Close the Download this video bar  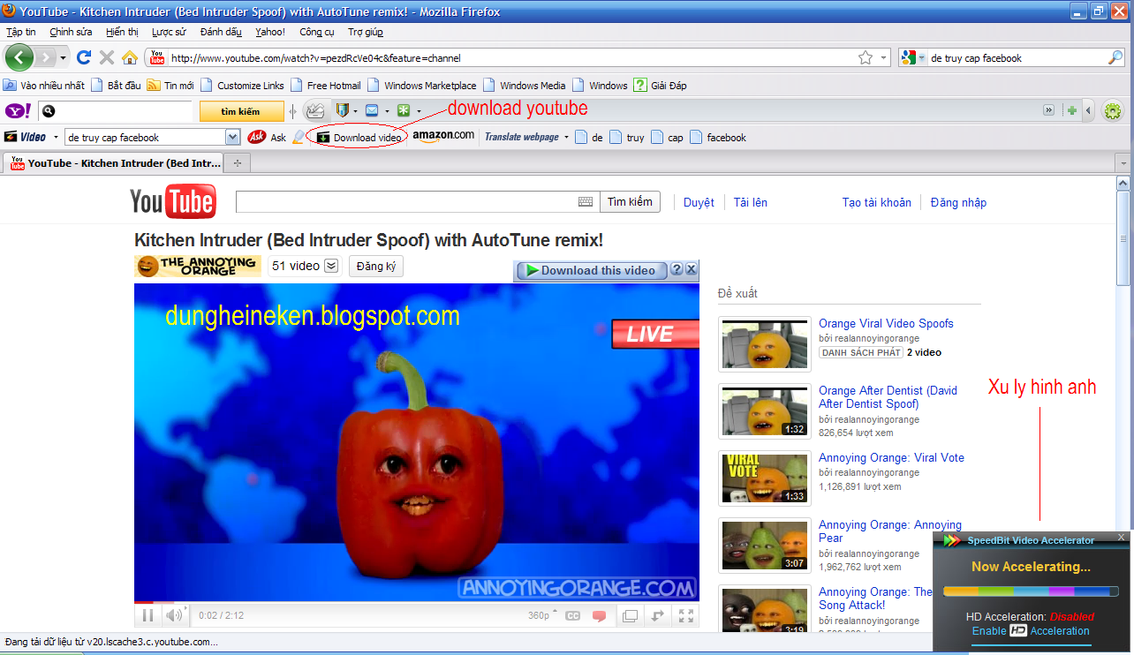point(692,270)
